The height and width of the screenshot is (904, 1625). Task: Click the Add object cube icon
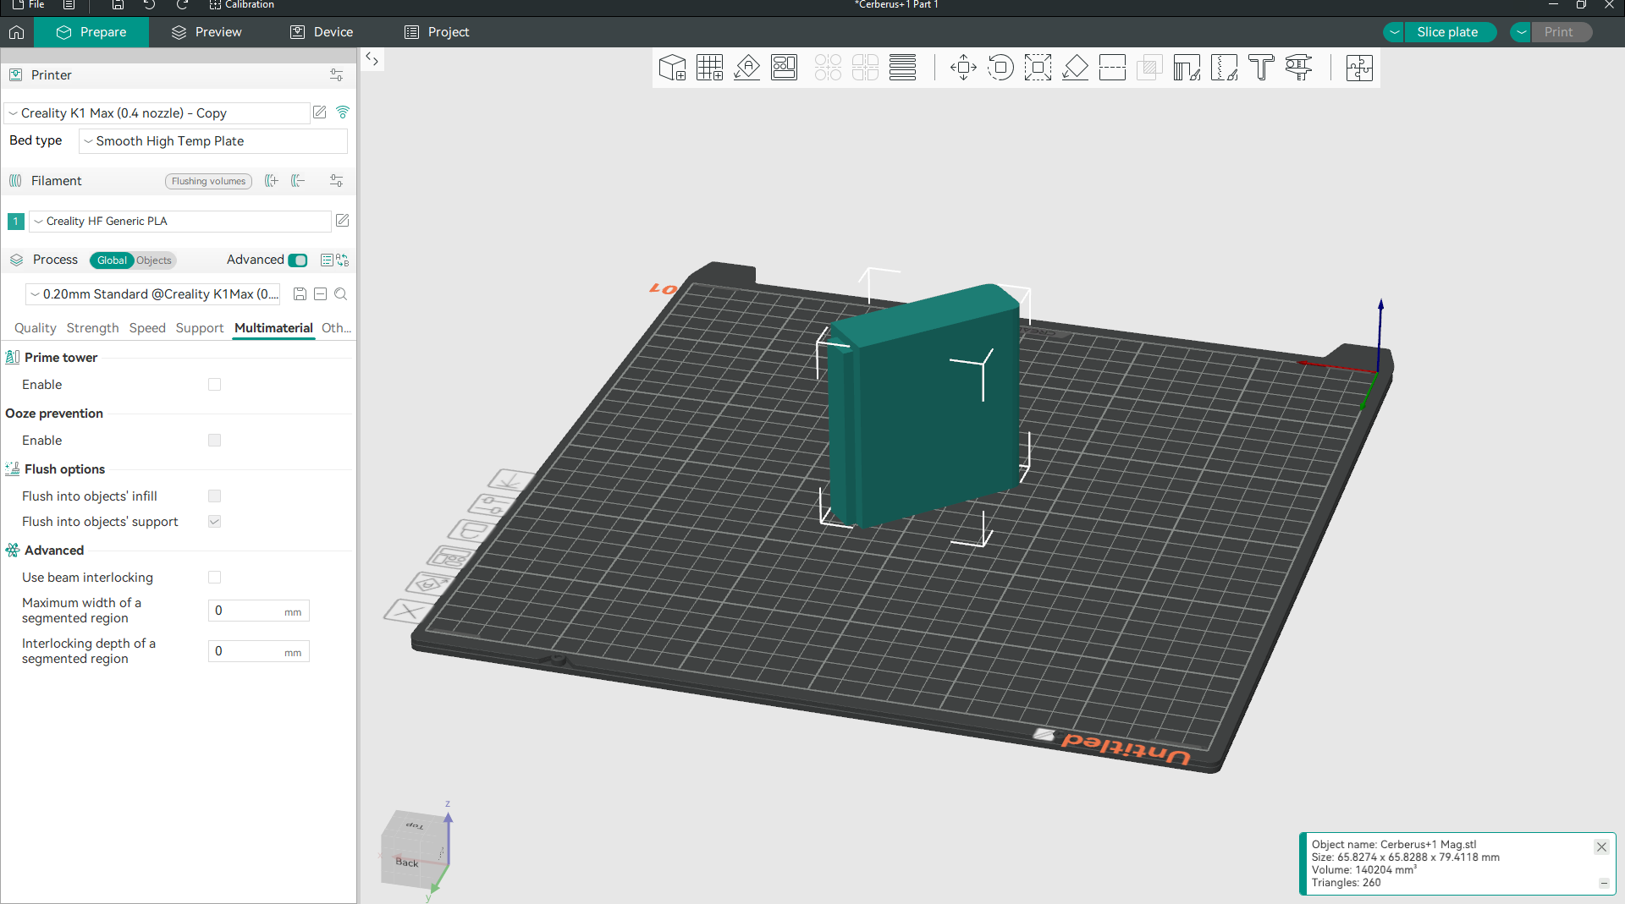[x=672, y=68]
